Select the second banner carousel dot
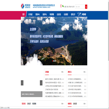This screenshot has height=109, width=109. coord(54,61)
